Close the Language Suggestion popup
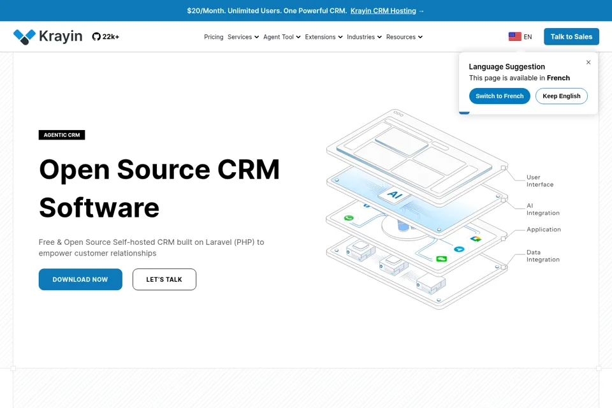This screenshot has width=612, height=408. (588, 62)
